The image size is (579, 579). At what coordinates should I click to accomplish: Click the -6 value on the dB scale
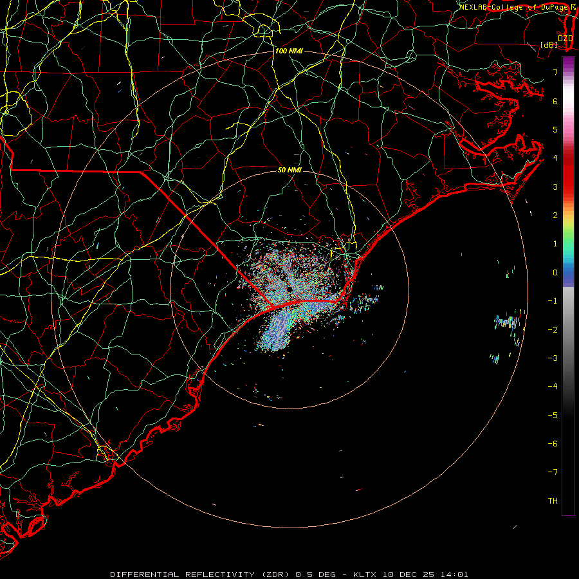(x=553, y=444)
